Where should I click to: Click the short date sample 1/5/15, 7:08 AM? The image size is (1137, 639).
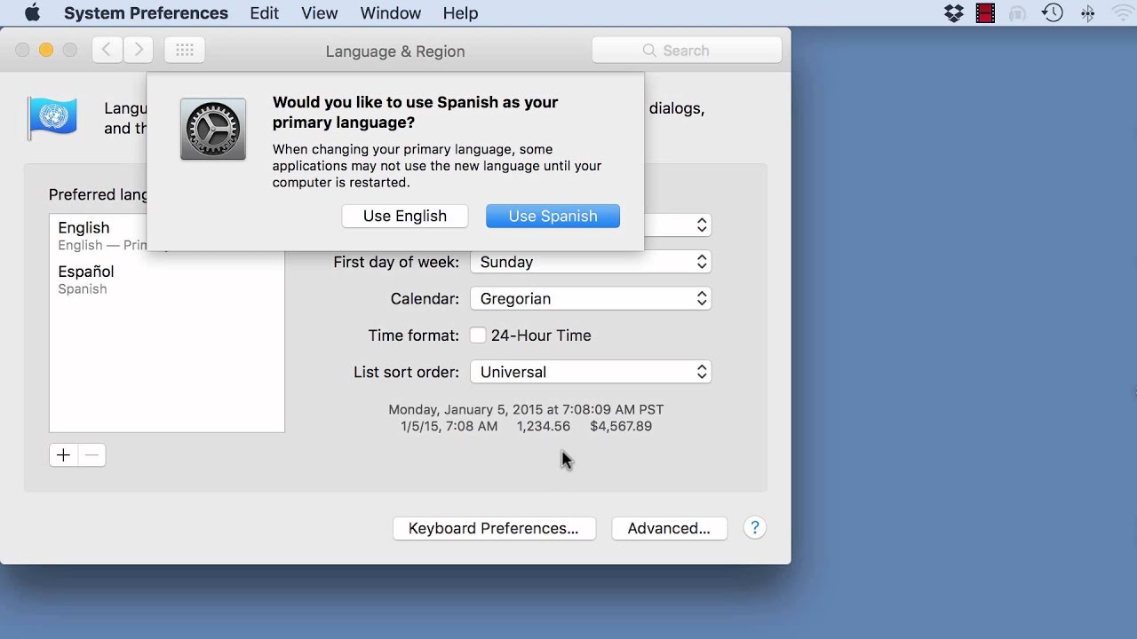pos(449,426)
